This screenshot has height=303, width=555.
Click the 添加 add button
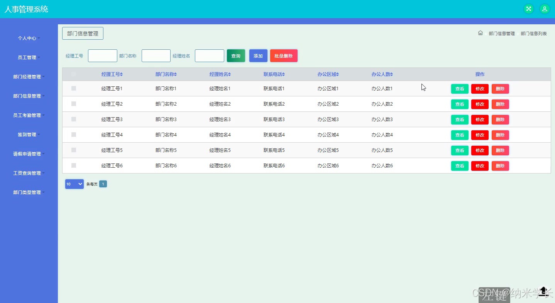tap(258, 56)
